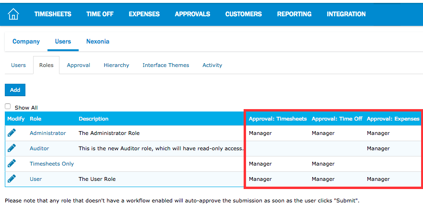Open the Approval sub-tab
The height and width of the screenshot is (223, 423).
point(79,65)
